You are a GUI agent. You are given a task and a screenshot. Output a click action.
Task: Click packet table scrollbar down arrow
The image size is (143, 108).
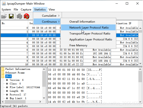(140, 63)
